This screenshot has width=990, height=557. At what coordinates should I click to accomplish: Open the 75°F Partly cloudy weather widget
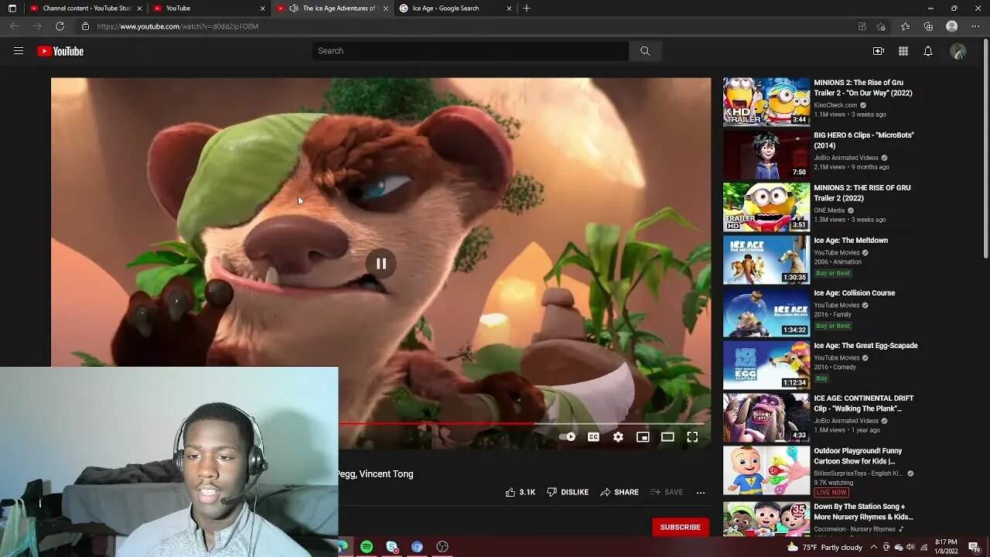click(825, 547)
